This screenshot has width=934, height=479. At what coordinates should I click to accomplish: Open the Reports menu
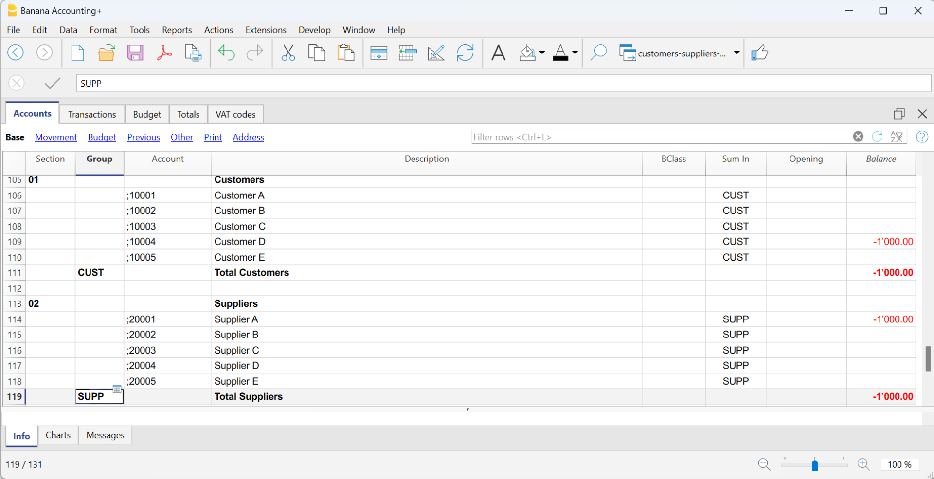[x=177, y=30]
